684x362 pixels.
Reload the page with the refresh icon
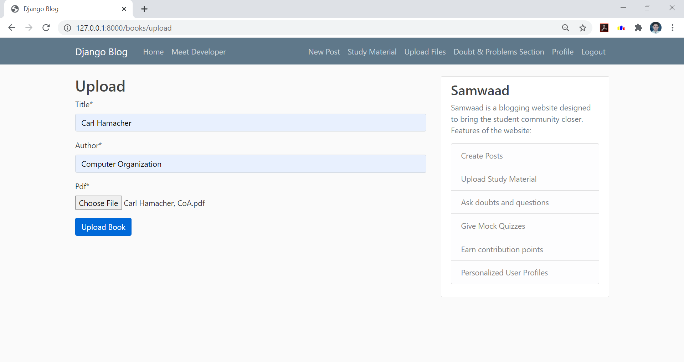46,28
